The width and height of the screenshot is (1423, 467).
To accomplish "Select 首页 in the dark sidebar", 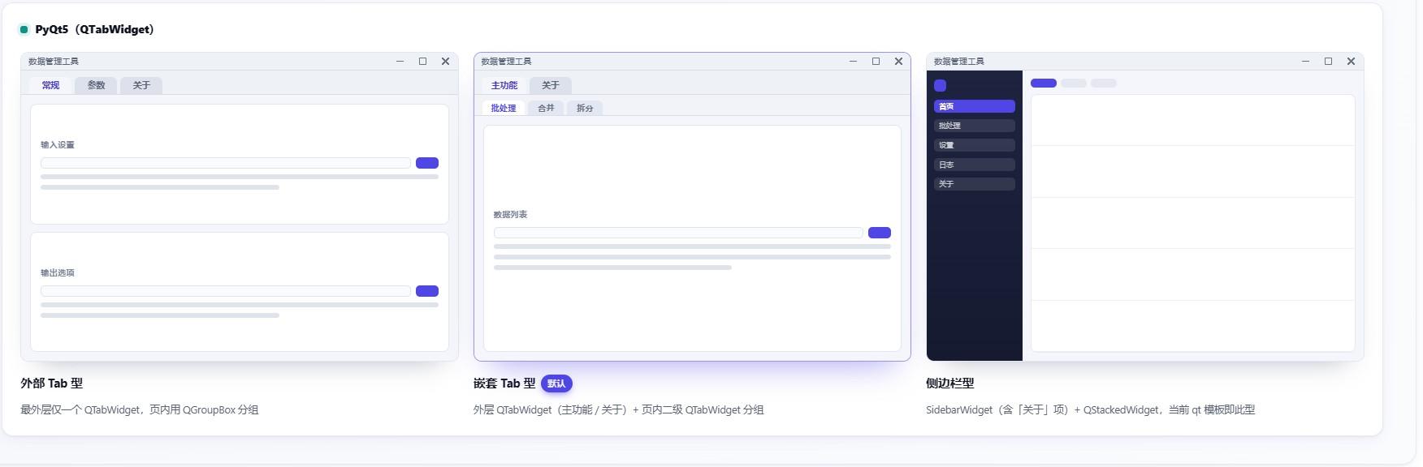I will point(975,106).
